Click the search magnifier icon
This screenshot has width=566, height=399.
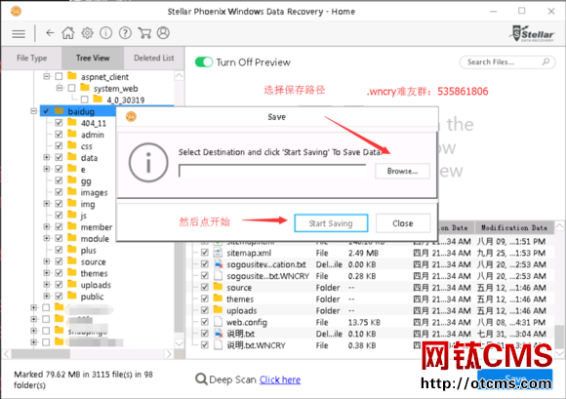tap(546, 62)
